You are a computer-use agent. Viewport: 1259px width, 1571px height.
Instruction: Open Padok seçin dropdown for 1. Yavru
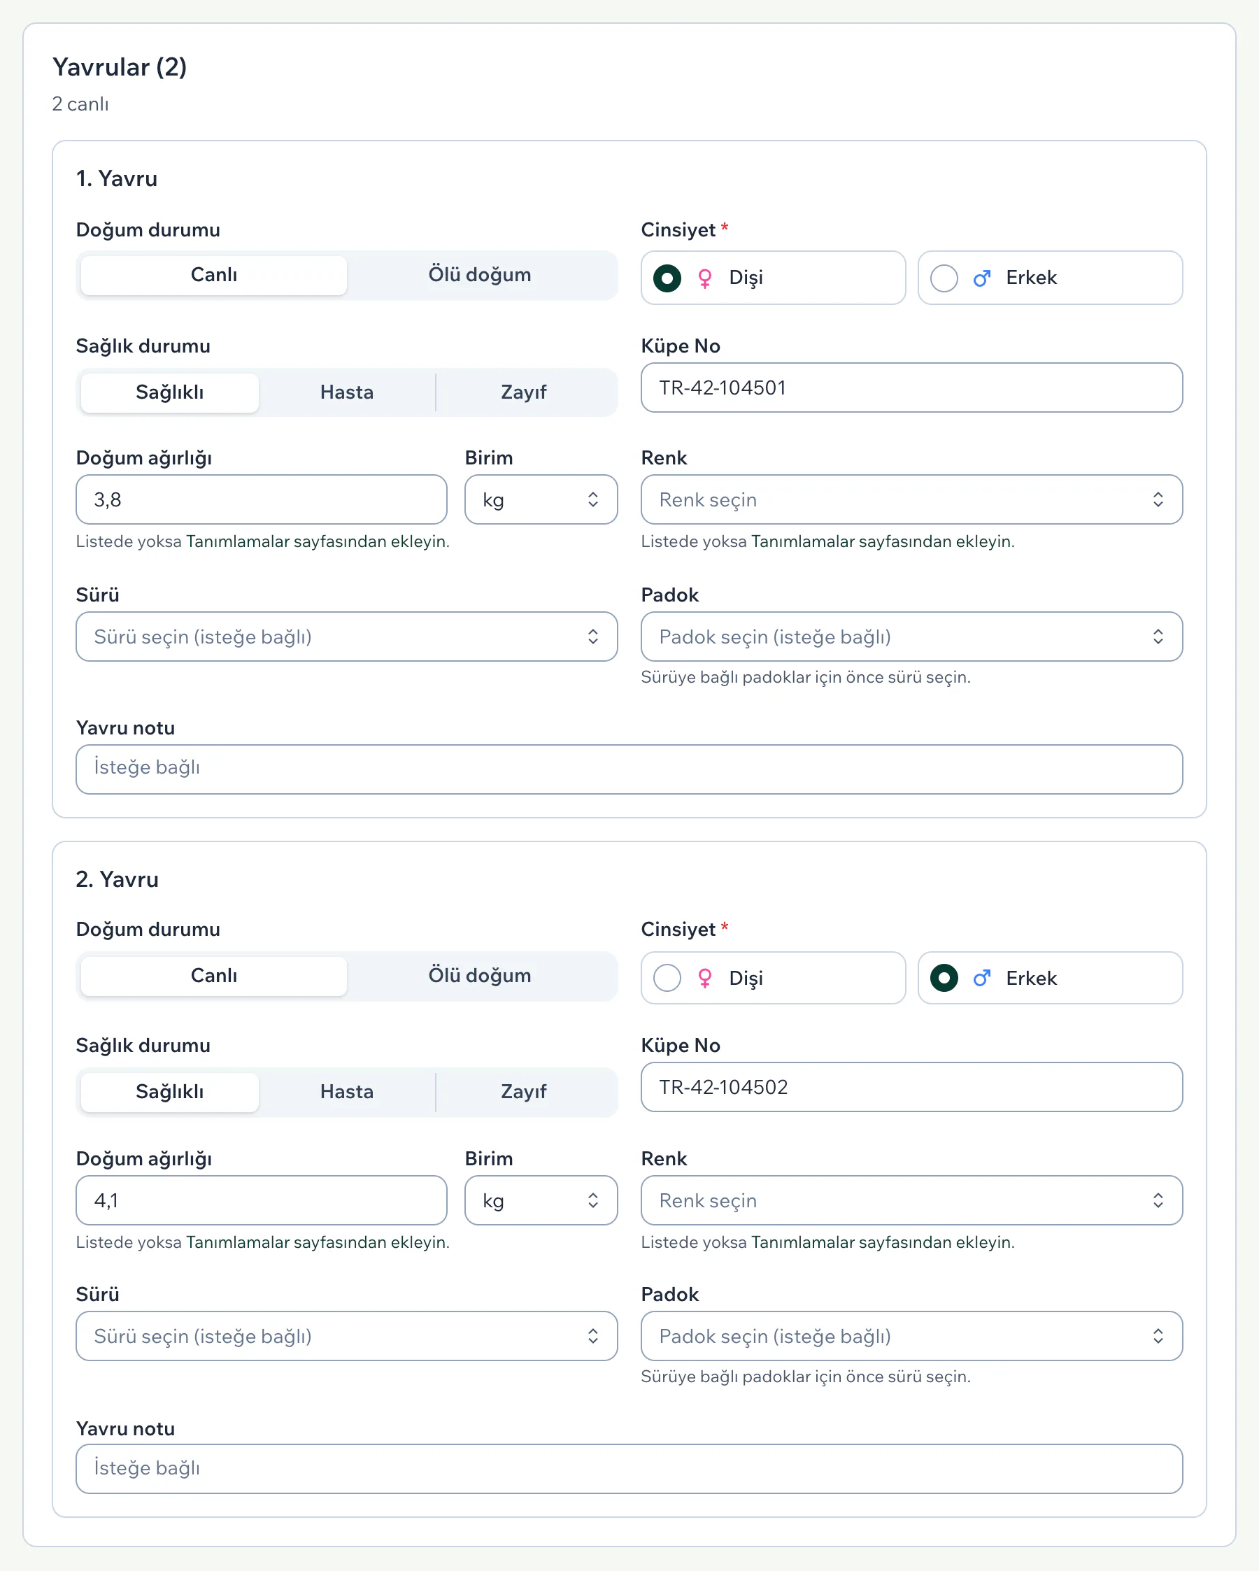coord(911,637)
